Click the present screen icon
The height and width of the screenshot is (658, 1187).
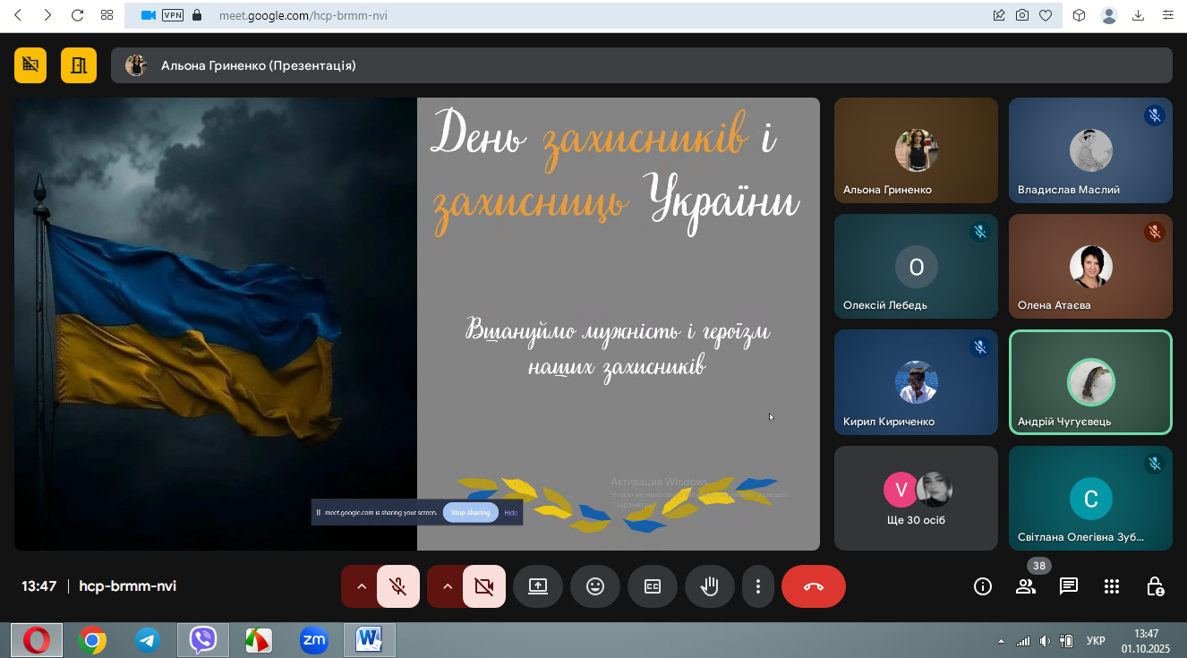tap(537, 586)
